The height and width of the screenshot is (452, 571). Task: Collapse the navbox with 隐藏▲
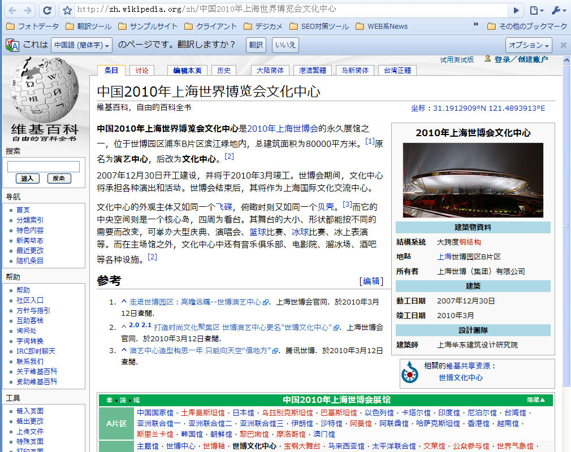click(536, 400)
